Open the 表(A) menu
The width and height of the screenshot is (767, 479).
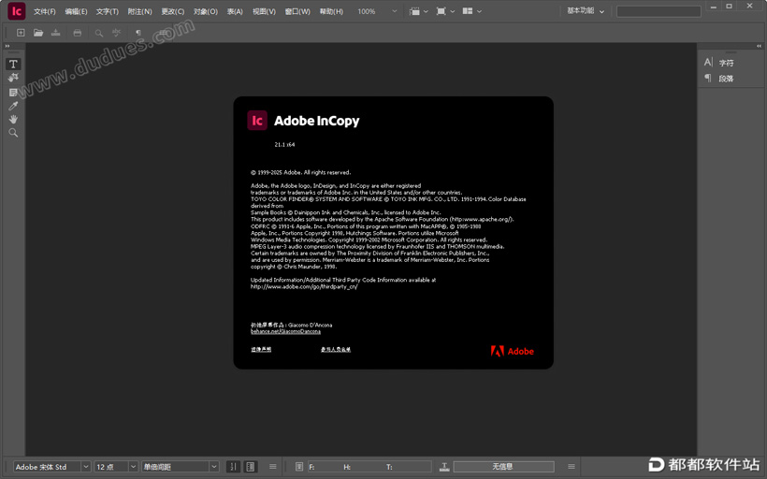235,11
